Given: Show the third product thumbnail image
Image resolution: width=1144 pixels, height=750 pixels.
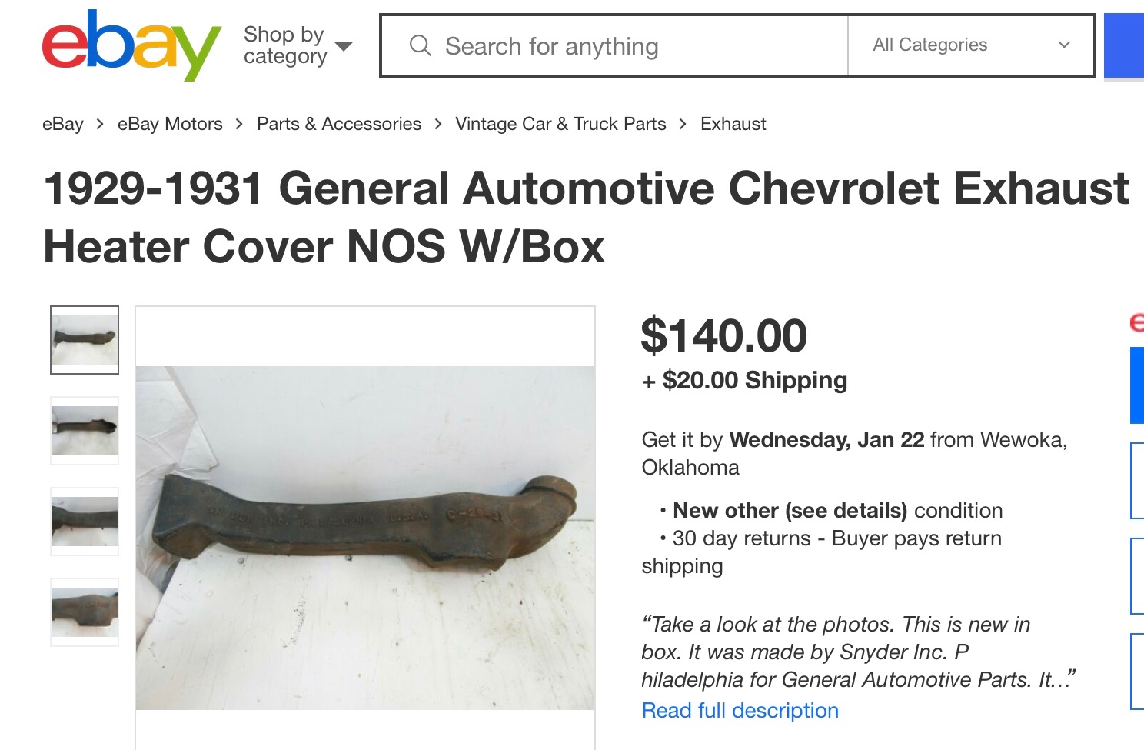Looking at the screenshot, I should pos(85,522).
